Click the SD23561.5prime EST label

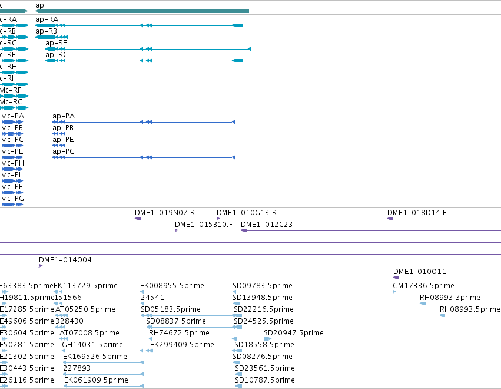265,368
